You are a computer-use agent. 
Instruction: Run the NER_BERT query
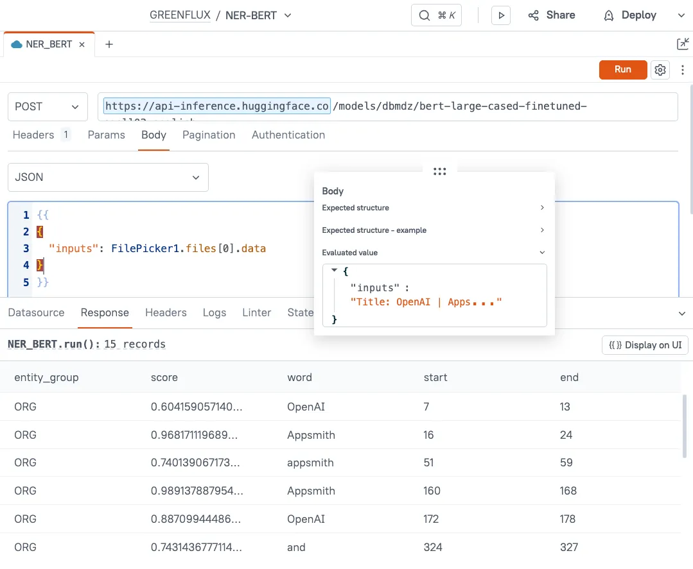(622, 69)
